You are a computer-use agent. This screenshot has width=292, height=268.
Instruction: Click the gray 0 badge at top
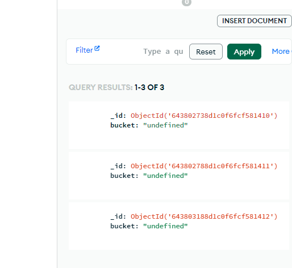coord(186,2)
